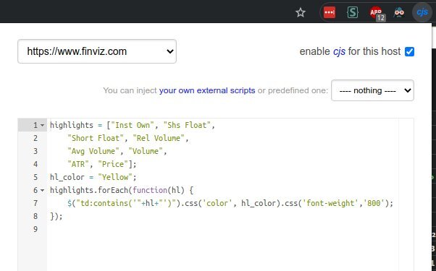
Task: Collapse code fold arrow on line 1
Action: [42, 125]
